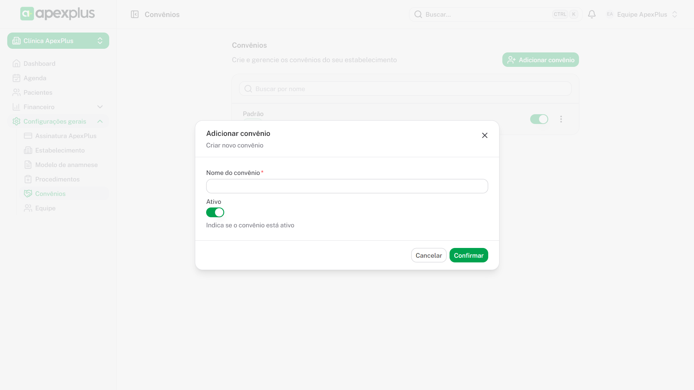This screenshot has width=694, height=390.
Task: Go to Estabelecimento settings
Action: [60, 150]
